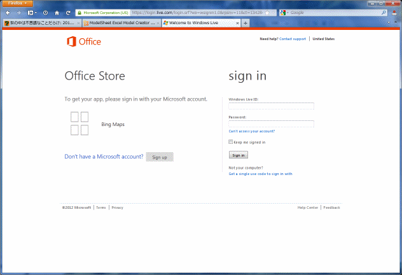Click the Office Store heading
This screenshot has width=402, height=275.
click(95, 76)
